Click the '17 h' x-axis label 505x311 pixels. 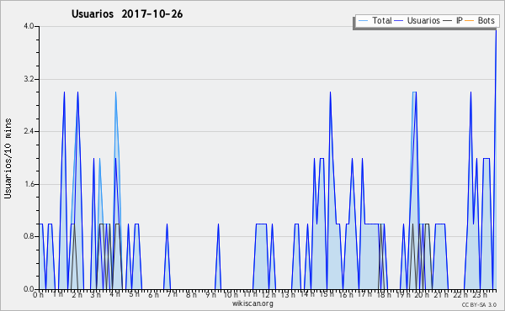[x=364, y=294]
